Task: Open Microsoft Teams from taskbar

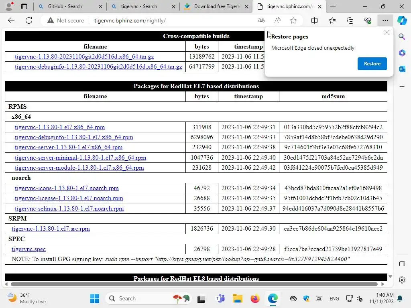Action: point(220,298)
